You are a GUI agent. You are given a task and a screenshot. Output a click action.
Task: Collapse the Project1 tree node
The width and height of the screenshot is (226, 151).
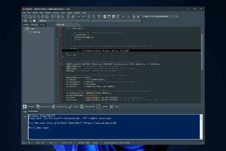[25, 29]
